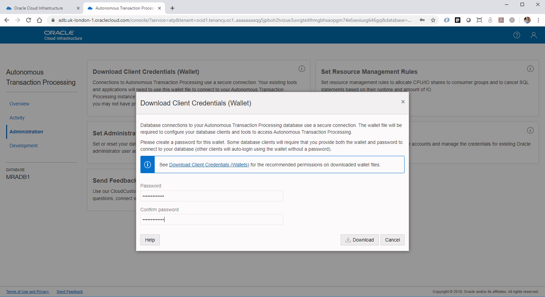This screenshot has height=297, width=545.
Task: Click info icon on Set Resource Management Rules card
Action: tap(530, 69)
